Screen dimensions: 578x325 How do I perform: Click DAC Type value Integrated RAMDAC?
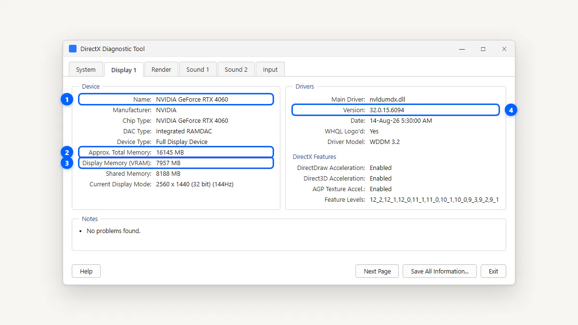[184, 131]
